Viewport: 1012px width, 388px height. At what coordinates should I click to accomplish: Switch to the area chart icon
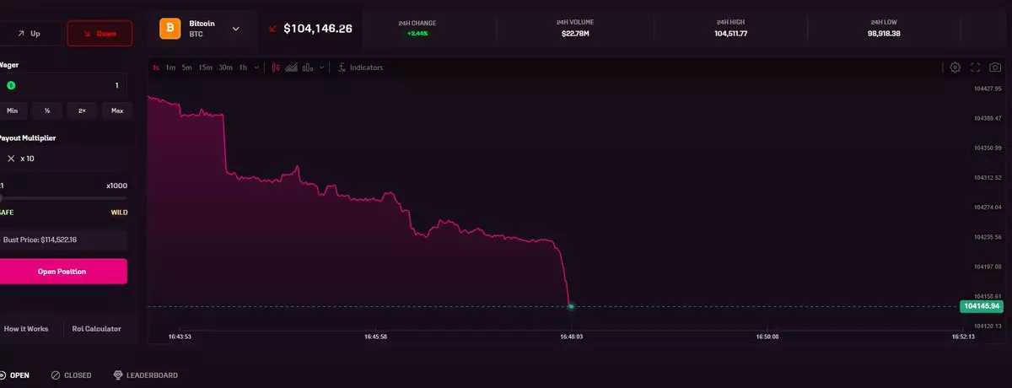(x=292, y=67)
